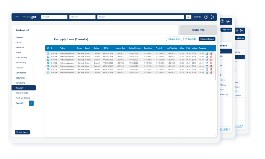
Task: Click + Add Order in the rearmost background window
Action: (x=240, y=38)
